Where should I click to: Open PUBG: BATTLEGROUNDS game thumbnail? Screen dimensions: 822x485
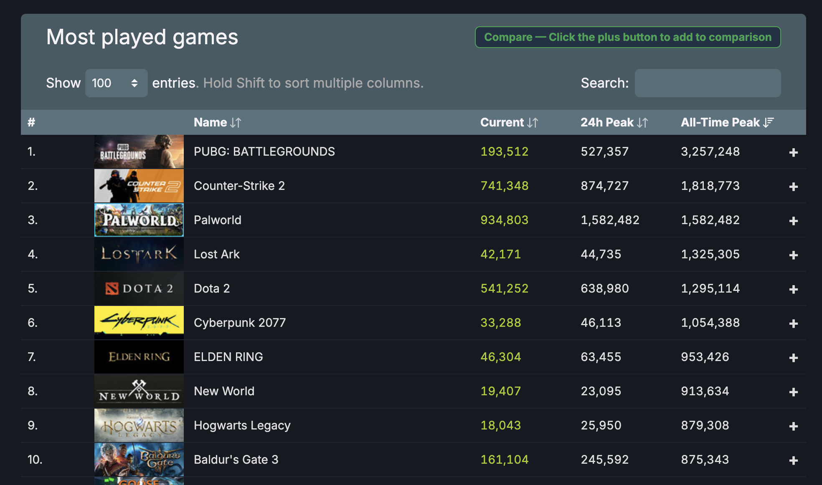(139, 152)
